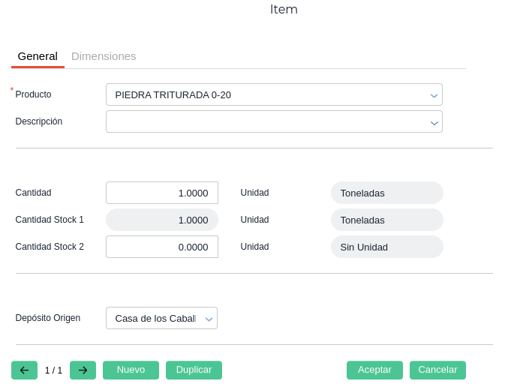Image resolution: width=508 pixels, height=390 pixels.
Task: Click the Cantidad Stock 1 field
Action: (x=161, y=220)
